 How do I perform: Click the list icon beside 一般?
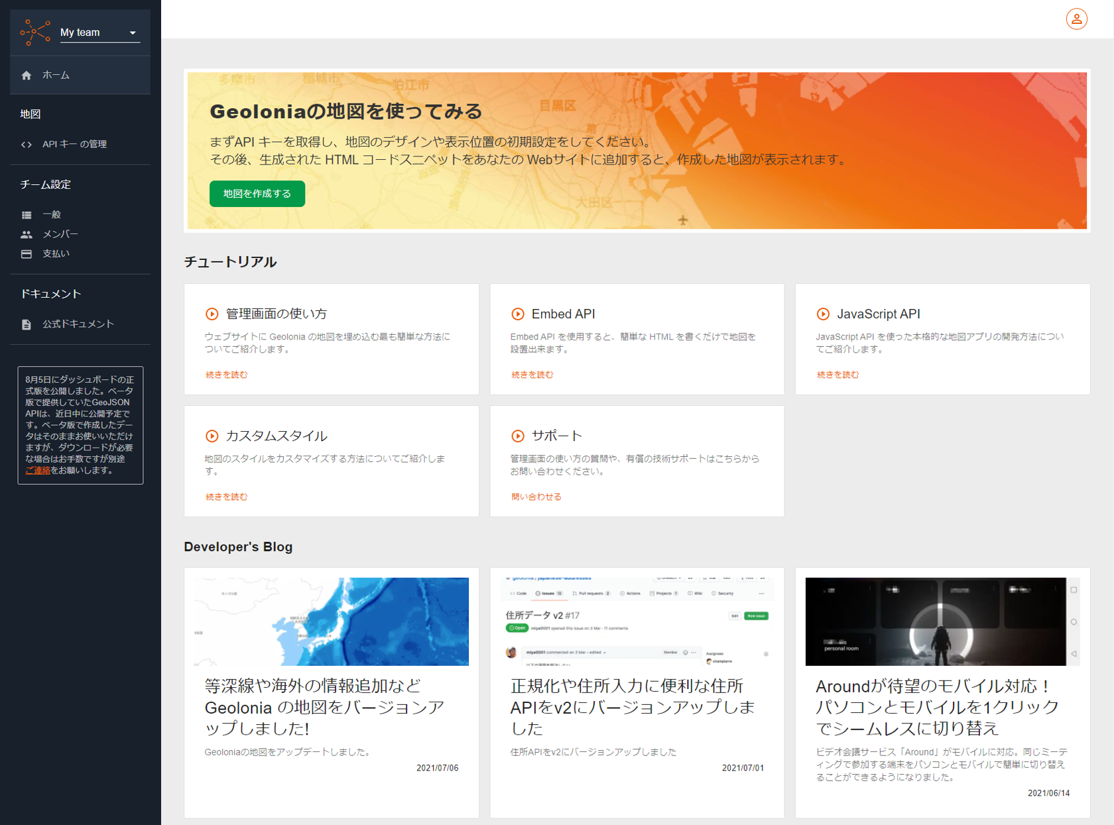[27, 214]
